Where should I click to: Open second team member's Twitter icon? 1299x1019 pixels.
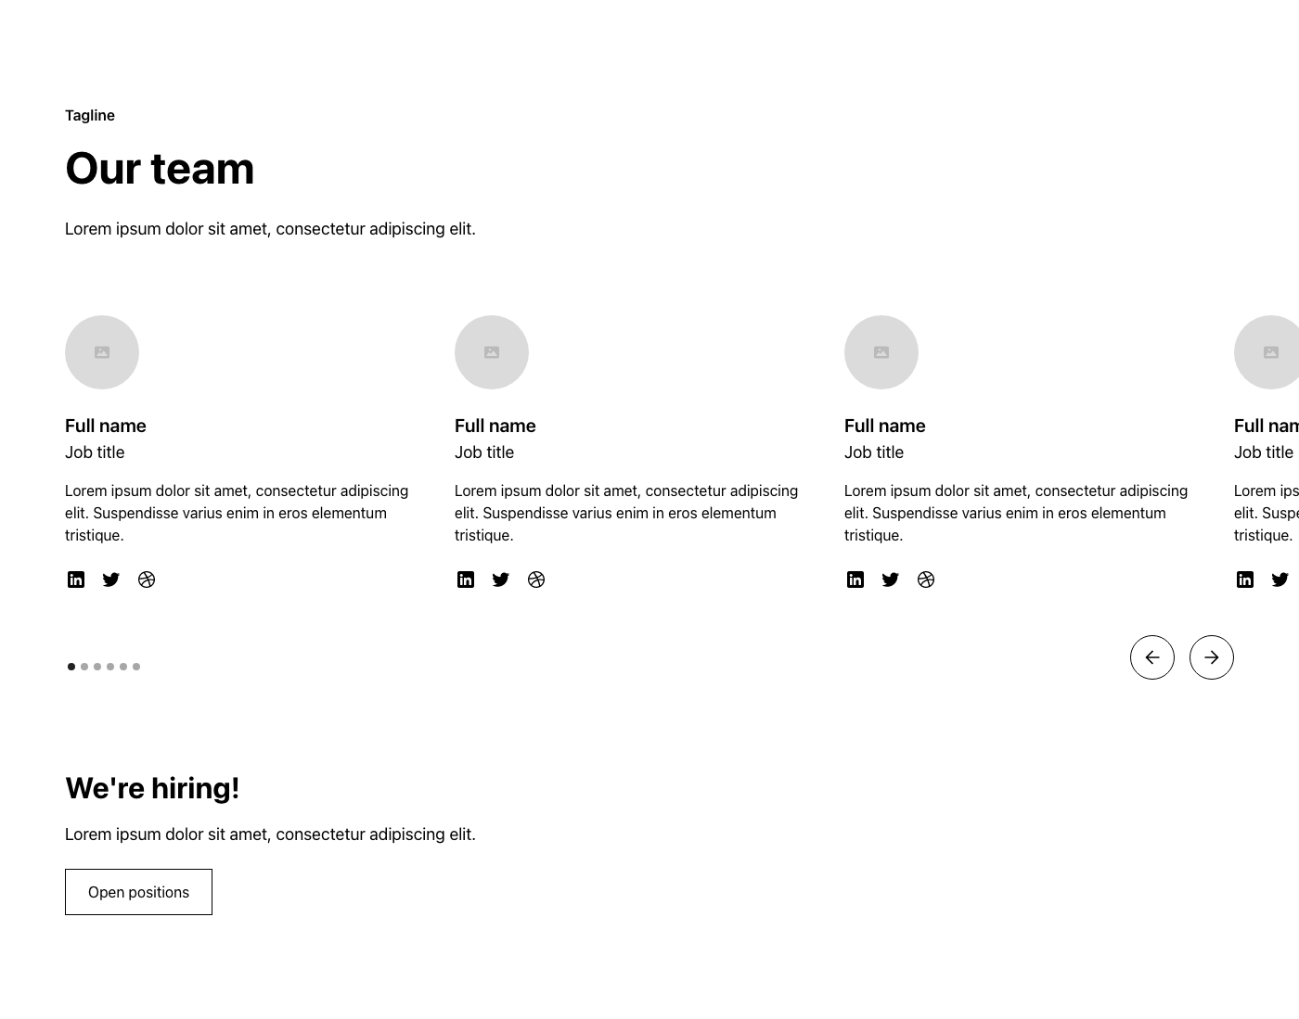tap(501, 580)
